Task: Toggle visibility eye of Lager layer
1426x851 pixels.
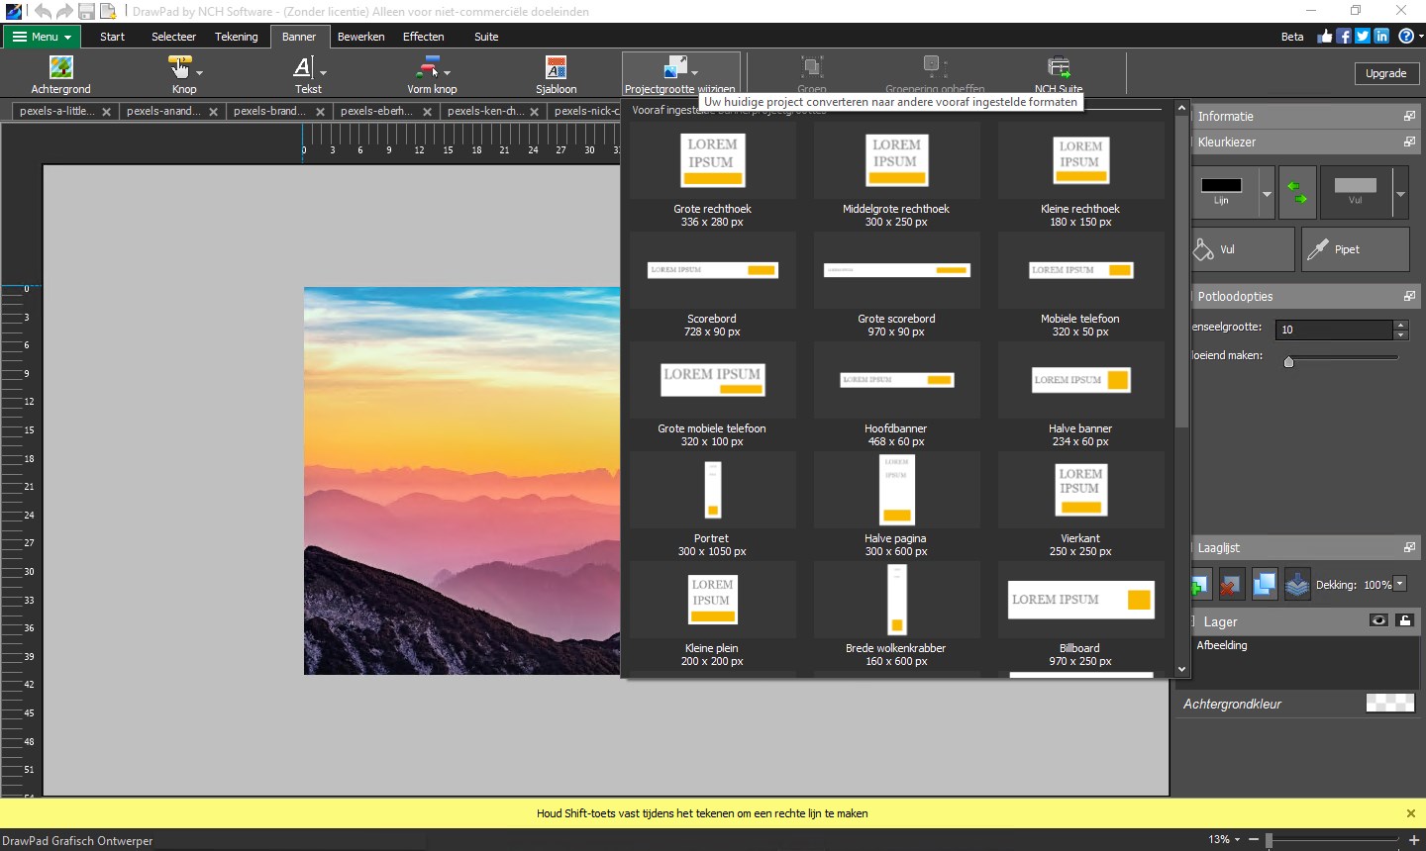Action: coord(1378,620)
